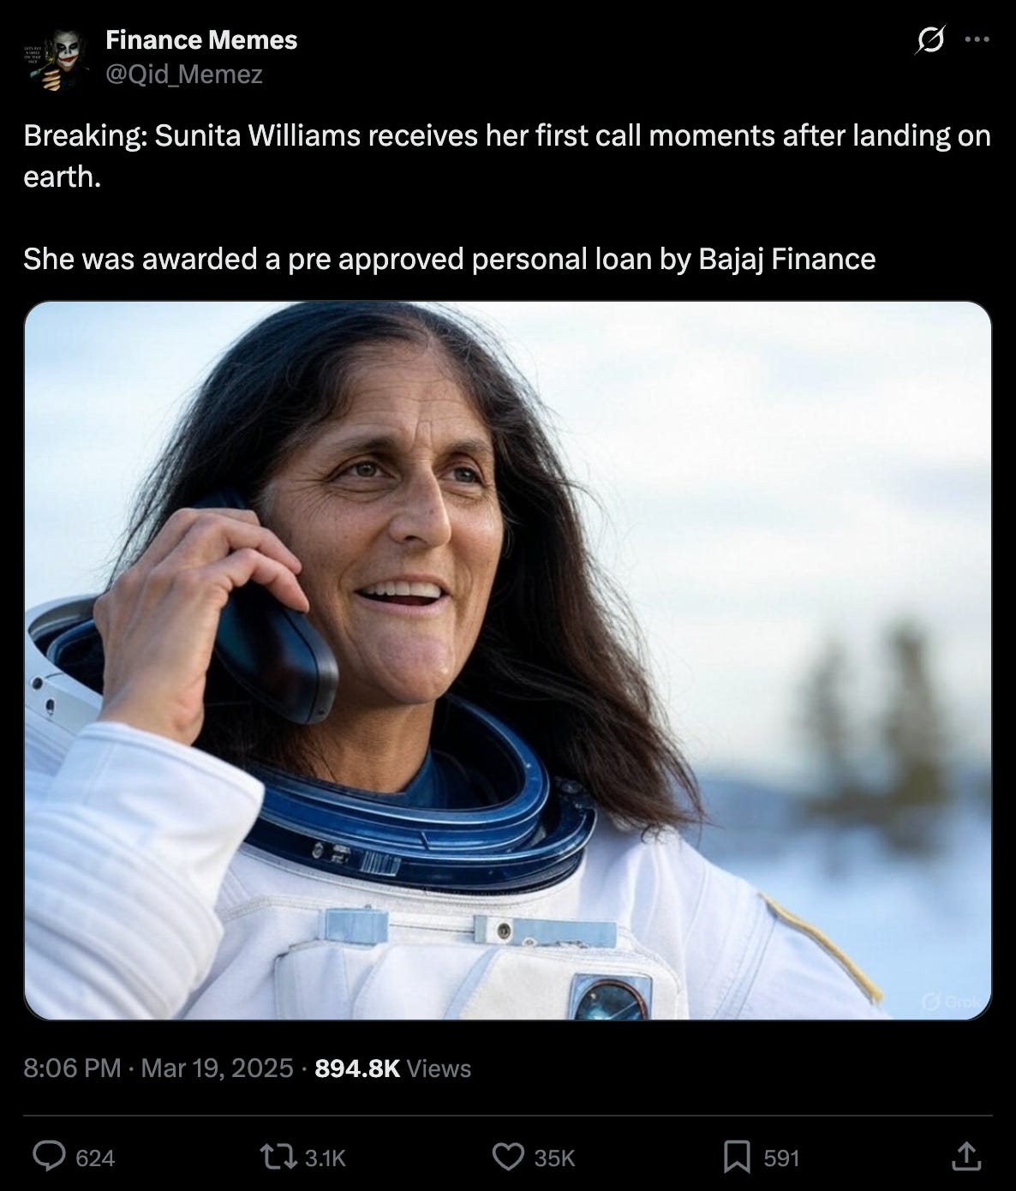This screenshot has height=1191, width=1016.
Task: Open the @Qid_Memez handle link
Action: [x=184, y=75]
